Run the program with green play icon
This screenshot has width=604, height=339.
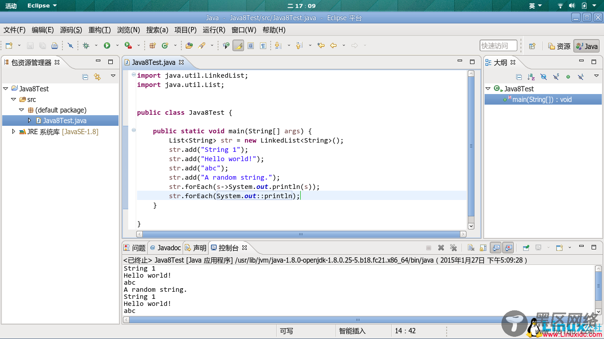[x=107, y=45]
